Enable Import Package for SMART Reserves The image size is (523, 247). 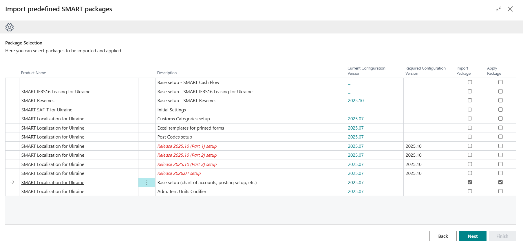(x=470, y=100)
